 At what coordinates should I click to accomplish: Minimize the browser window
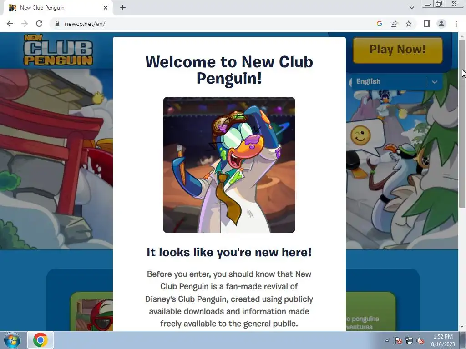pyautogui.click(x=428, y=4)
